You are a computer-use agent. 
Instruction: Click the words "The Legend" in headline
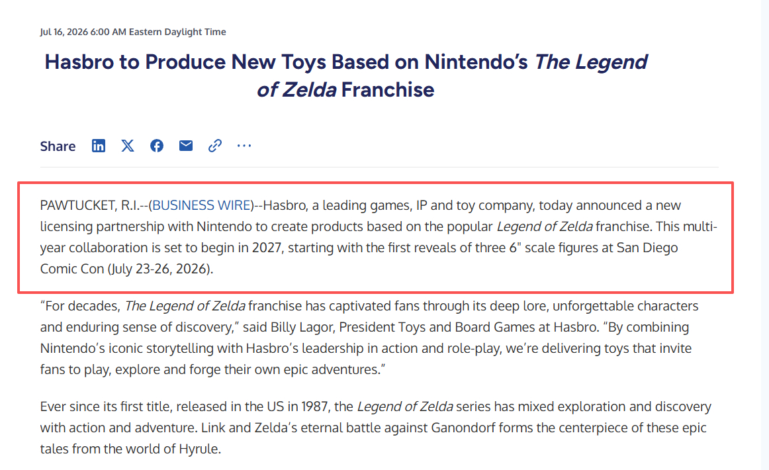pyautogui.click(x=591, y=62)
